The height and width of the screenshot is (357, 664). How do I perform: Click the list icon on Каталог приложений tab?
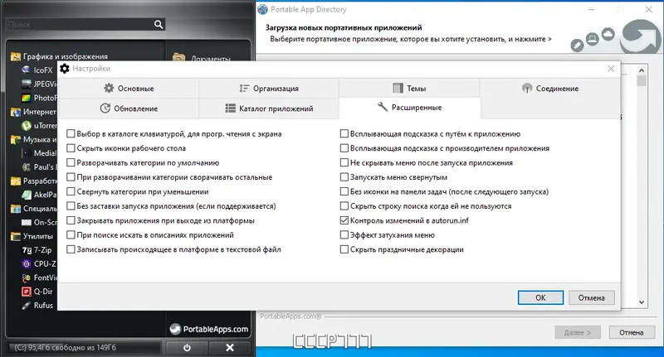coord(231,109)
